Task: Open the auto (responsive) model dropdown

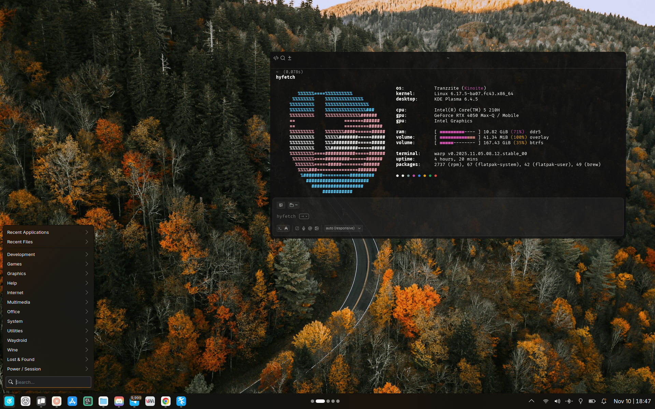Action: click(343, 228)
